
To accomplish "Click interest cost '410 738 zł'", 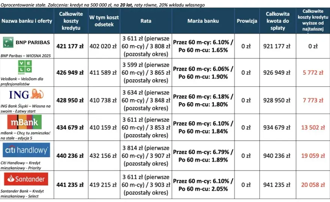I will (103, 100).
